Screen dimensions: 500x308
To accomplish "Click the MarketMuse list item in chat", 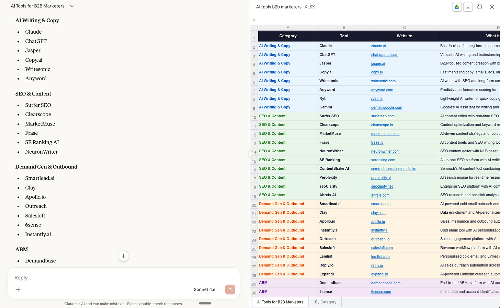I will click(x=40, y=124).
